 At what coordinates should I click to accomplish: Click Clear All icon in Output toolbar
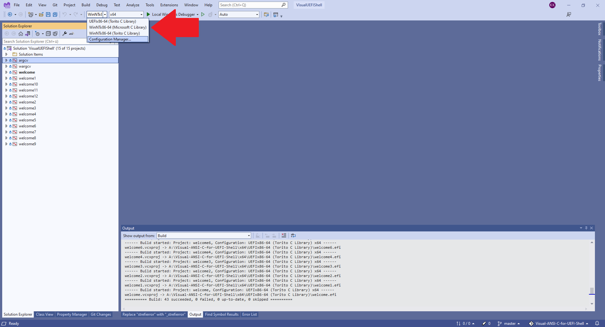[x=284, y=236]
